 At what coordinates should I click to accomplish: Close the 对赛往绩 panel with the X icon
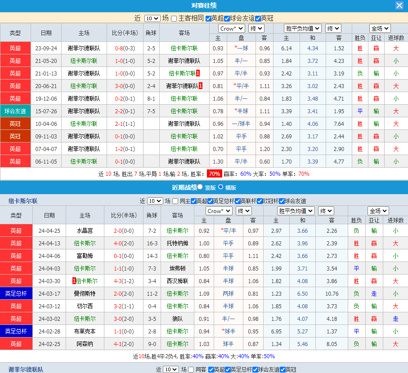coord(399,5)
